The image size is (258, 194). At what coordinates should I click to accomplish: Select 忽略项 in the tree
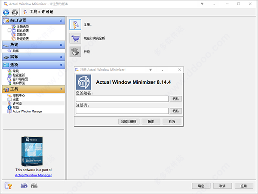coord(21,34)
